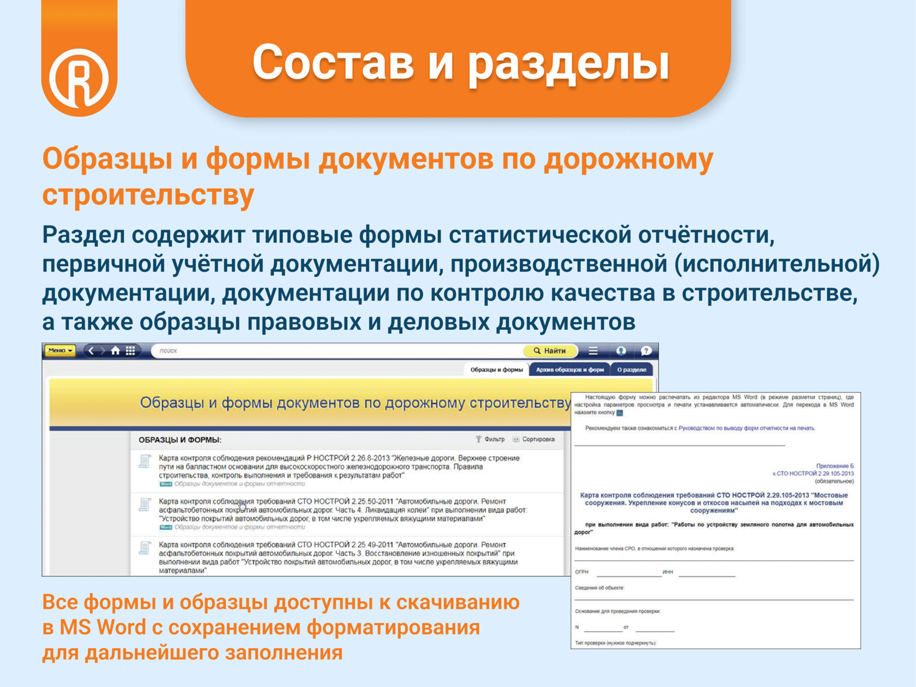Click the funnel icon next to Фильтр
This screenshot has width=916, height=687.
[x=478, y=439]
